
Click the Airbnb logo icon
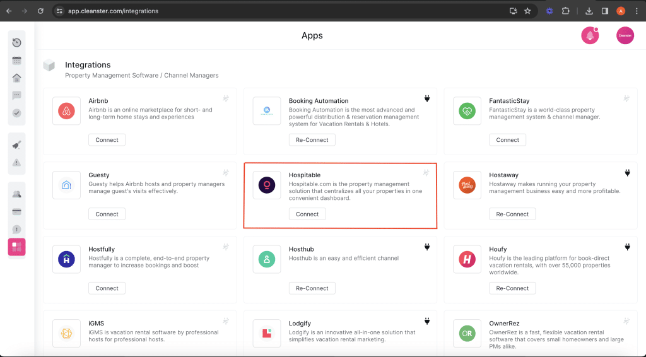pyautogui.click(x=66, y=111)
